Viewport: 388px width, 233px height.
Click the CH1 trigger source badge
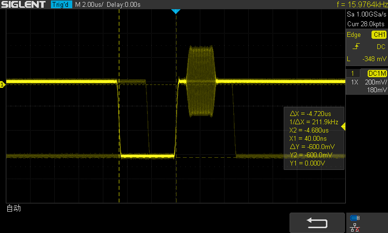379,34
